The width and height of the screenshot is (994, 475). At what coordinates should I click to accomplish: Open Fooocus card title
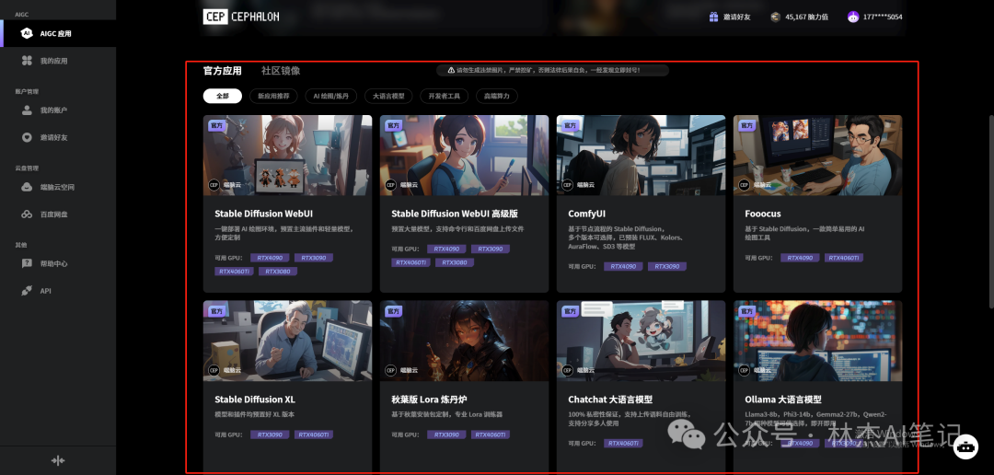(x=763, y=214)
